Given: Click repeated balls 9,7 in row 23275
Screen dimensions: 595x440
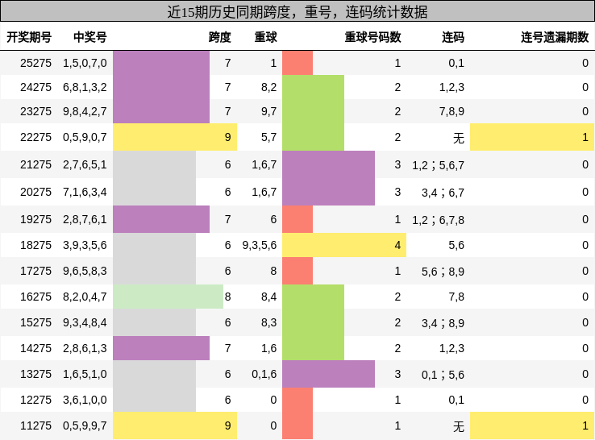Looking at the screenshot, I should click(269, 111).
